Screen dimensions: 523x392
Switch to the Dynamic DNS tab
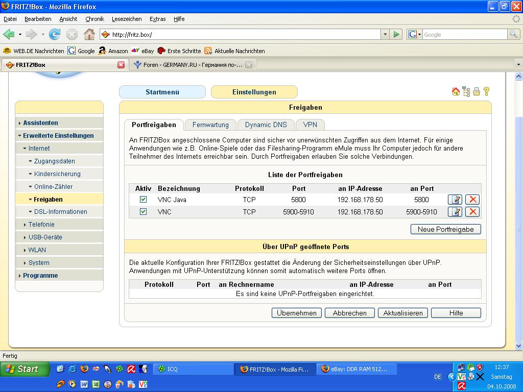point(266,125)
